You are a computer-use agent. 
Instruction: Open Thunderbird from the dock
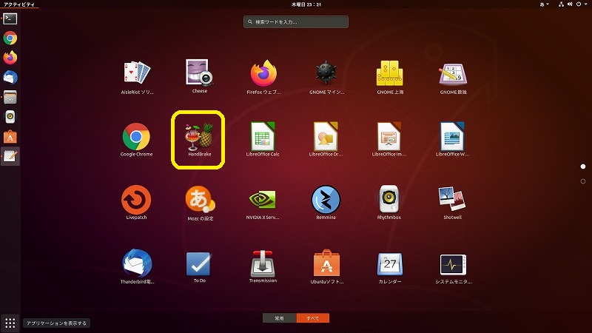coord(10,78)
